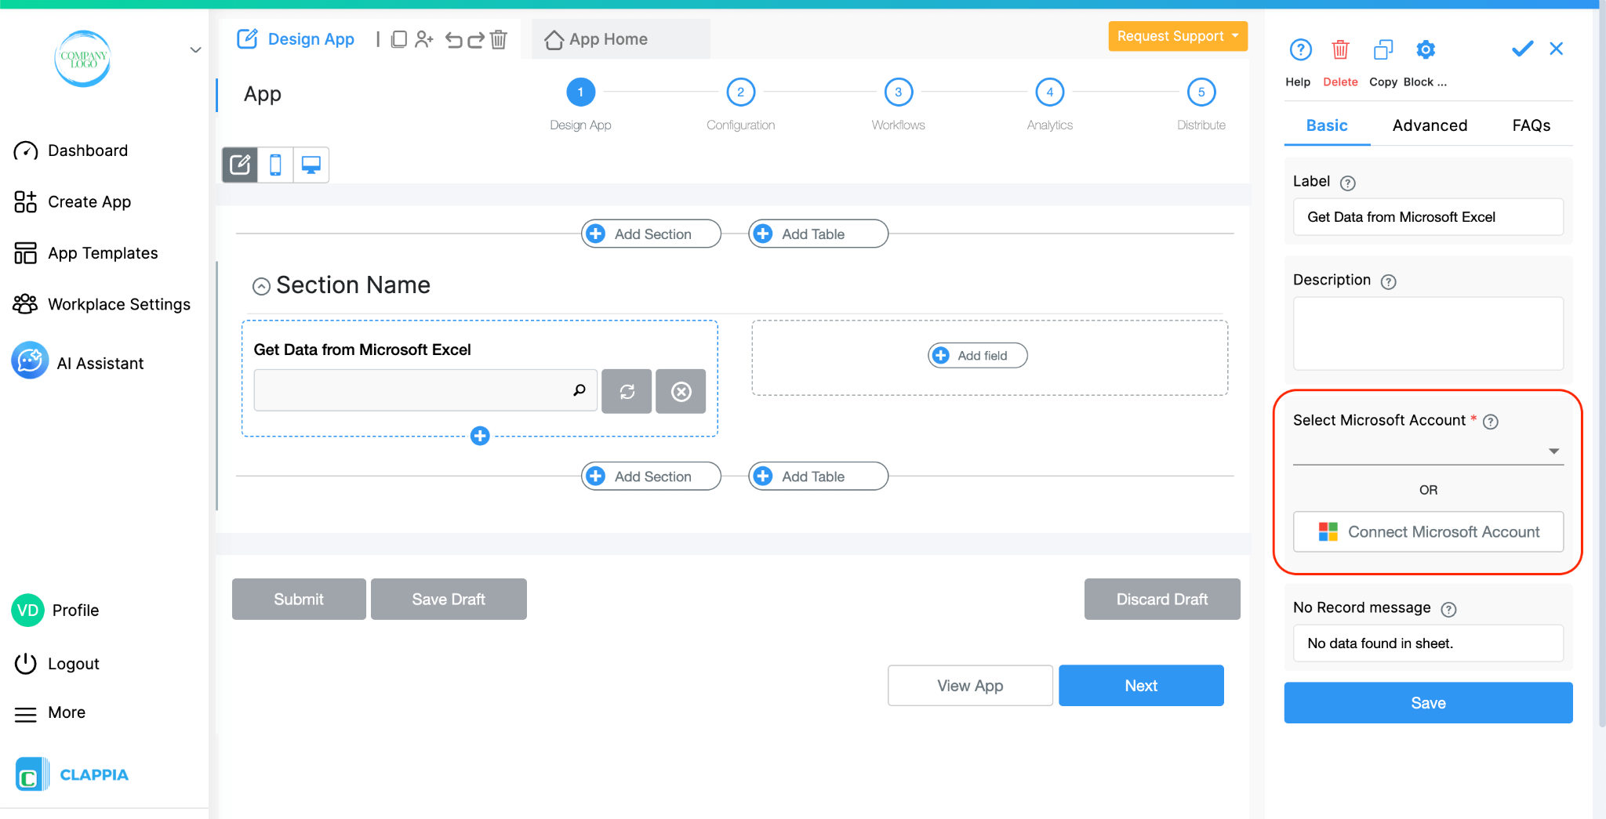
Task: Open Workplace Settings from the sidebar
Action: (102, 304)
